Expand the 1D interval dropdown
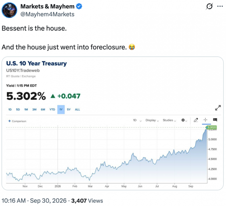Image resolution: width=226 pixels, height=206 pixels. click(x=137, y=120)
